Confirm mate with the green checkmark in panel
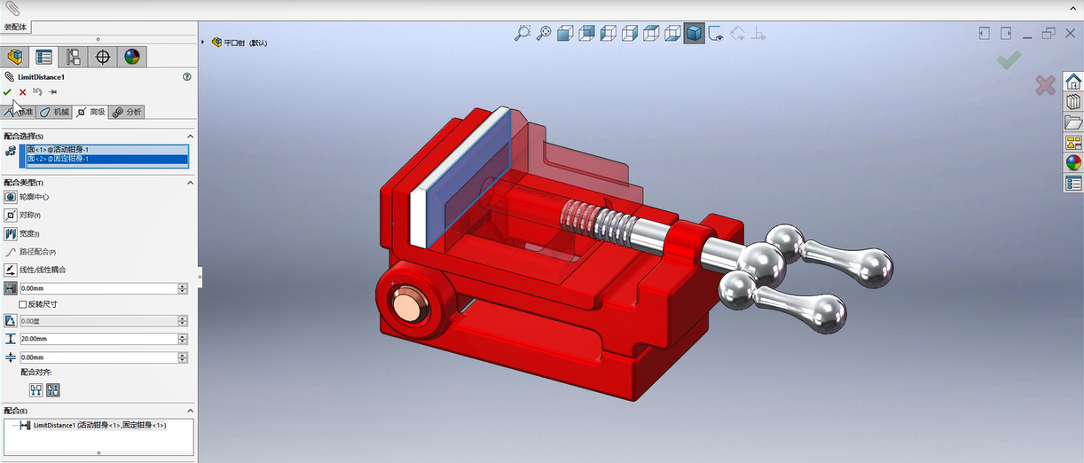This screenshot has width=1084, height=463. tap(8, 91)
